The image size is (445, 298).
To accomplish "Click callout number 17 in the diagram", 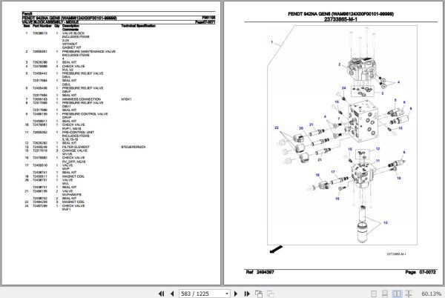I will click(333, 172).
